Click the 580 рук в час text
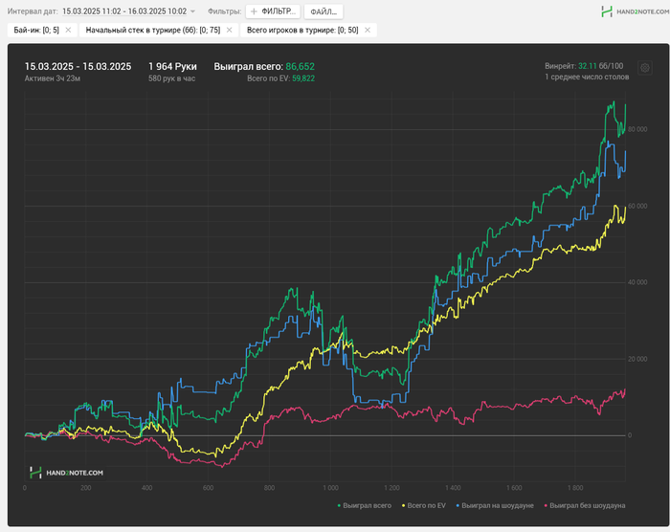The height and width of the screenshot is (532, 670). point(171,78)
